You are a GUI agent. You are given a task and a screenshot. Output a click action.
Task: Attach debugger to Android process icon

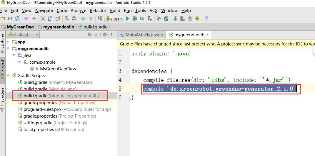(150, 19)
